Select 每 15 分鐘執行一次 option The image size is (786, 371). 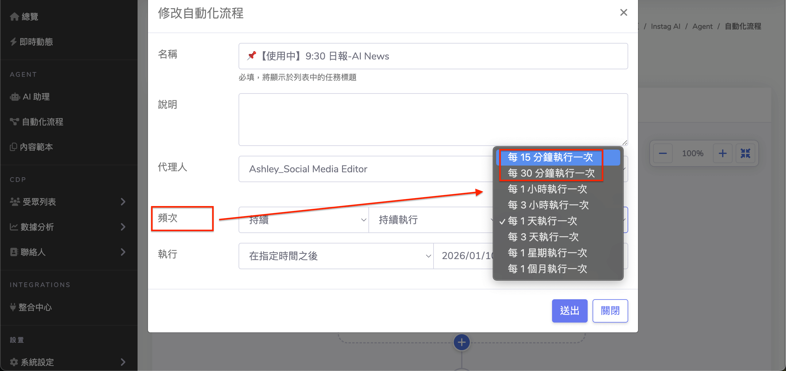[550, 157]
